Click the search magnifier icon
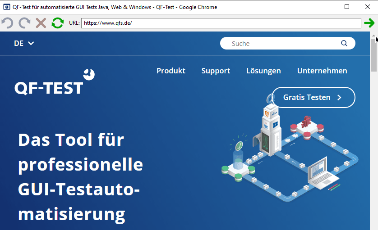Image resolution: width=378 pixels, height=230 pixels. click(344, 43)
